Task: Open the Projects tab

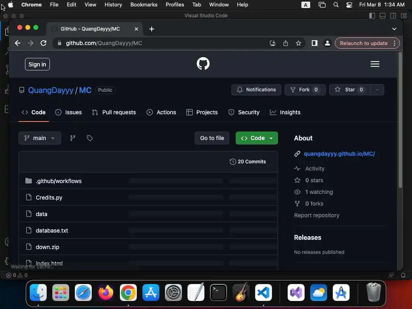Action: click(x=202, y=112)
